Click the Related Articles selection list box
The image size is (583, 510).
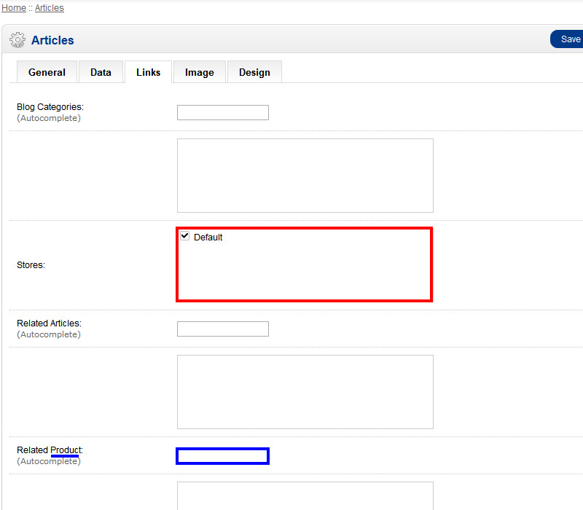coord(305,391)
